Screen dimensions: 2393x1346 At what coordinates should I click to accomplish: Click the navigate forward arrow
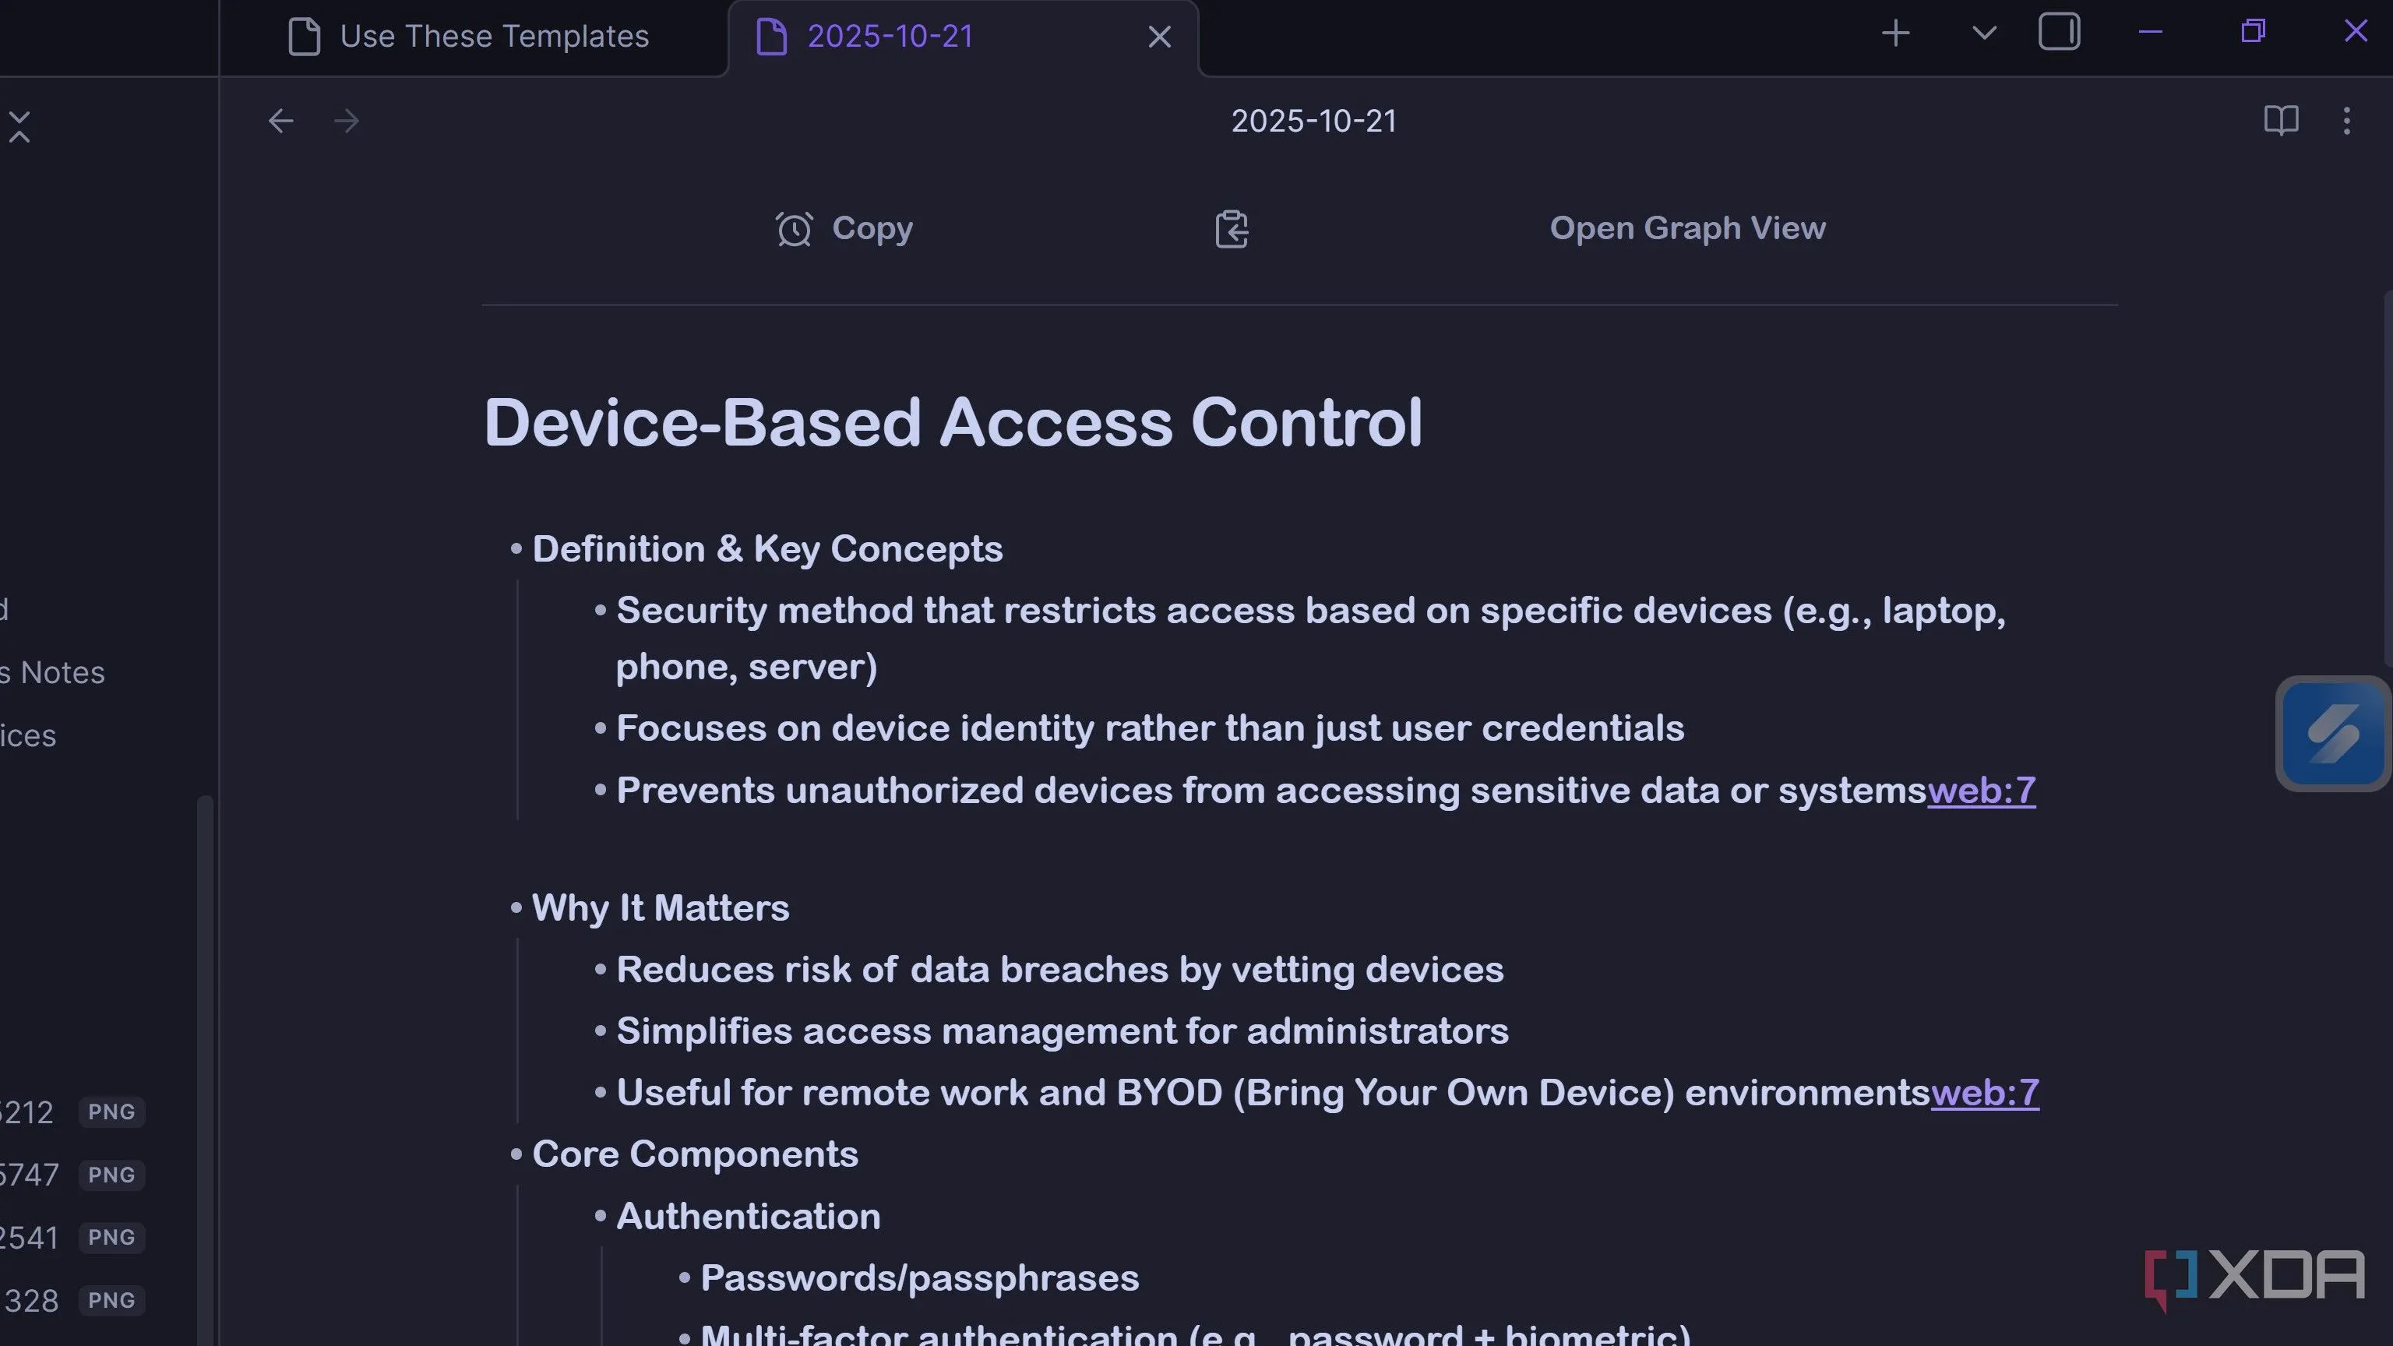(x=347, y=121)
